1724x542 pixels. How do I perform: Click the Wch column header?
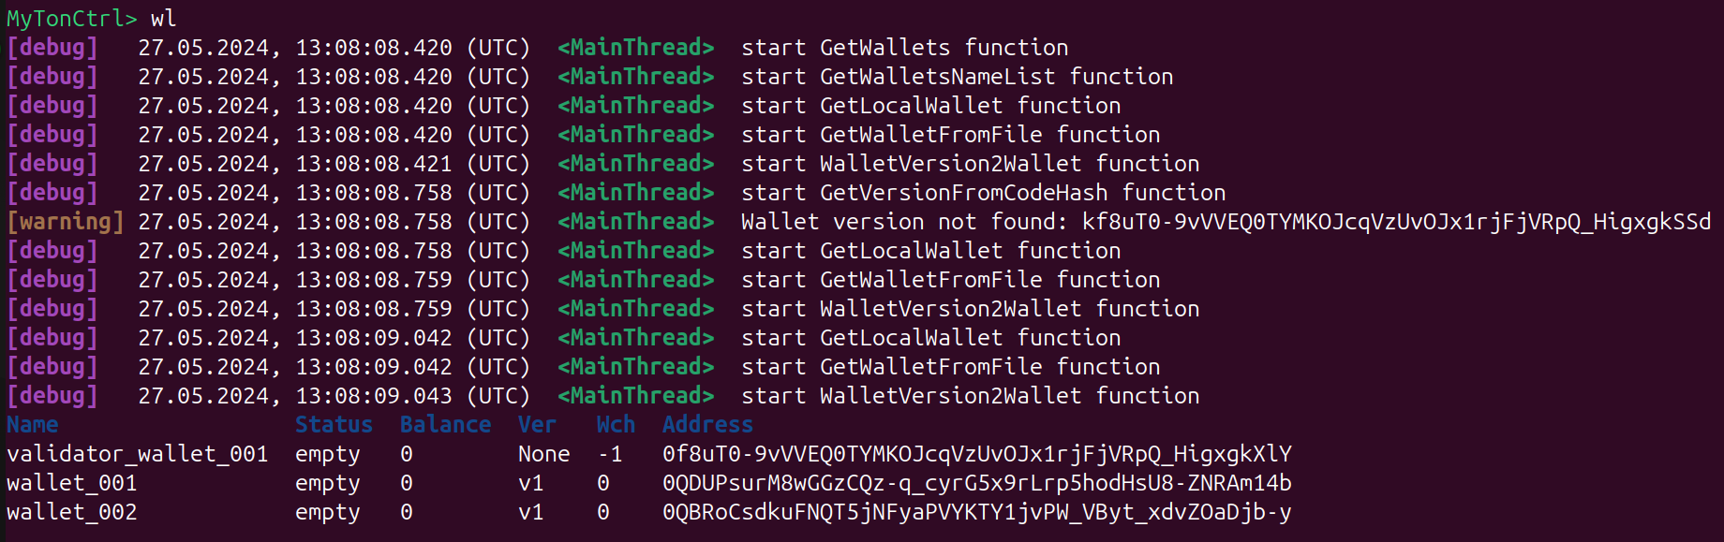point(616,425)
